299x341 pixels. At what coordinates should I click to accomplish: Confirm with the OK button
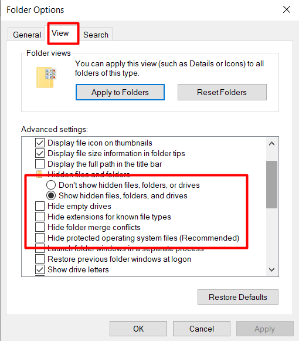pos(138,329)
